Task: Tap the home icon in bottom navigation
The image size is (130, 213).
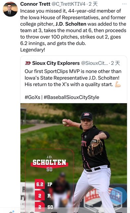Action: click(x=12, y=212)
